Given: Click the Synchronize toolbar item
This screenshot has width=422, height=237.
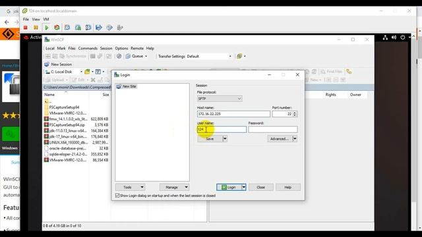Looking at the screenshot, I should [73, 56].
